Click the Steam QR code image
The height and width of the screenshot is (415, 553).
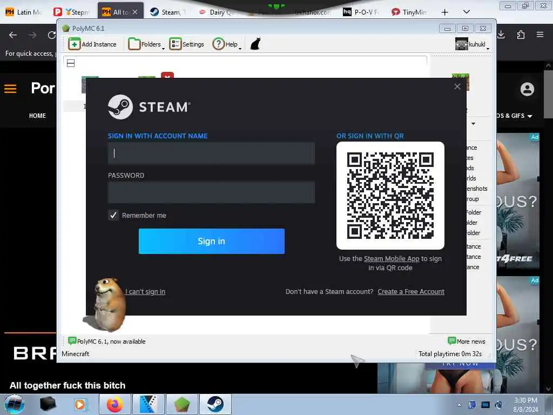pos(390,196)
